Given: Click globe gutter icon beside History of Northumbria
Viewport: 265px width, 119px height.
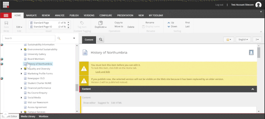Looking at the screenshot, I should (2, 64).
